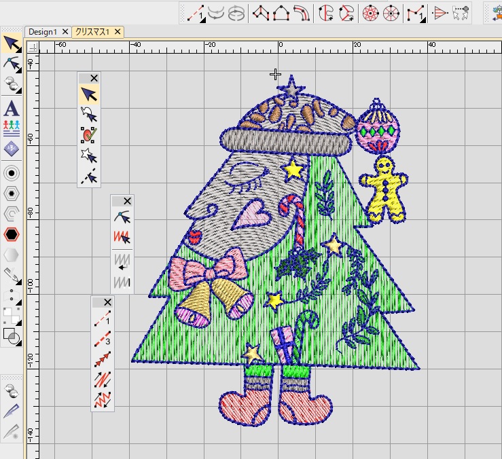Screen dimensions: 502x459
Task: Select single run stitch labeled 1
Action: coord(103,318)
